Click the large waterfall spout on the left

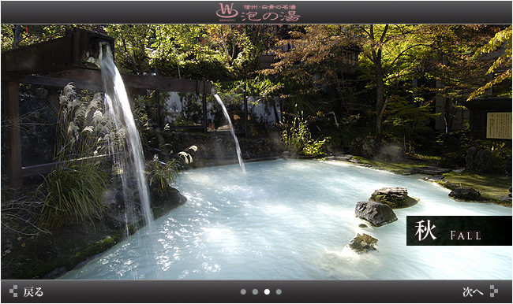coord(126,137)
